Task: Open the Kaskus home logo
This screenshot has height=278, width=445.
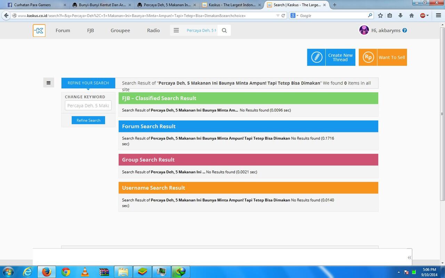Action: [x=39, y=31]
